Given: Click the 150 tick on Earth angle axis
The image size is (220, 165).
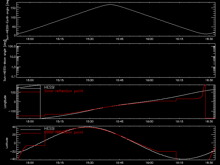Looking at the screenshot, I should 13,8.
